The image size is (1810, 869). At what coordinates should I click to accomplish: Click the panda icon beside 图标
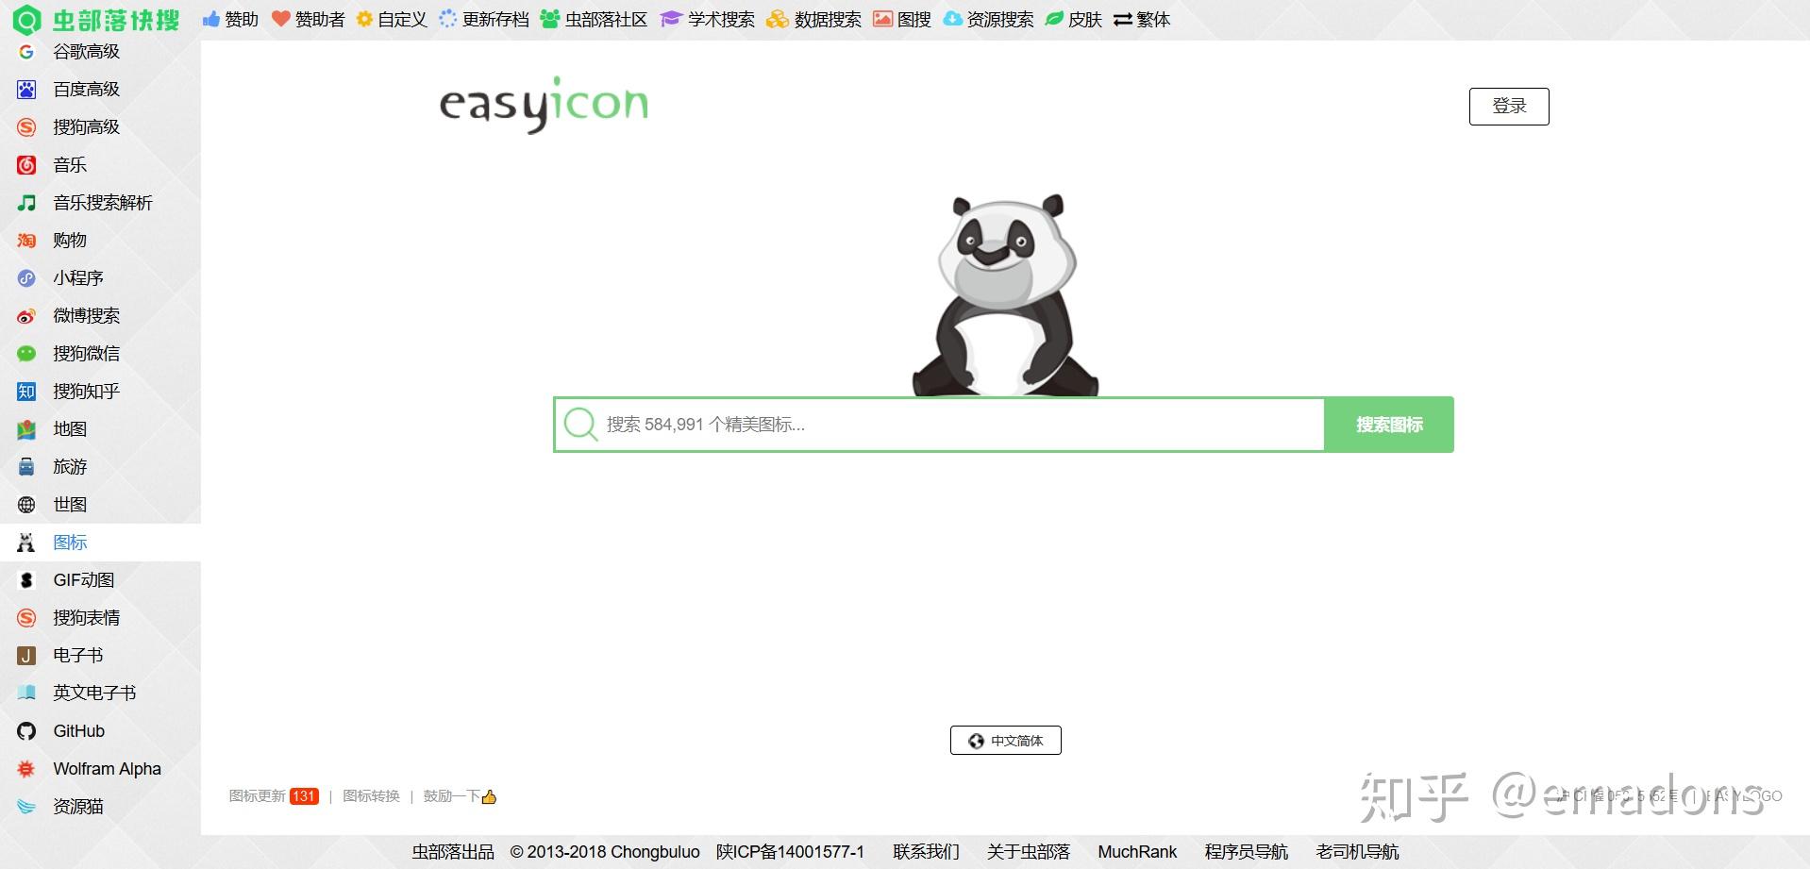26,543
